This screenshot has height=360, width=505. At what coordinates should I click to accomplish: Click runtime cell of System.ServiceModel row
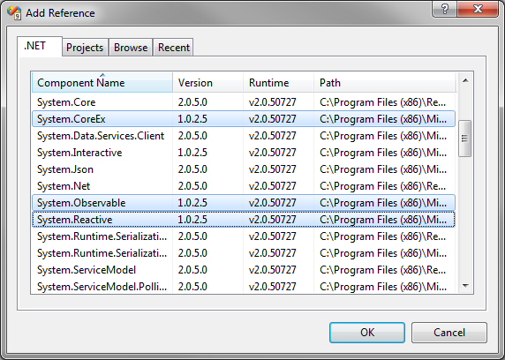tap(272, 269)
